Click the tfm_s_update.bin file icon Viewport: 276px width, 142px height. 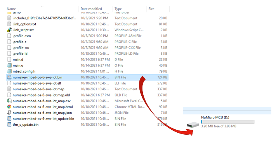9,125
